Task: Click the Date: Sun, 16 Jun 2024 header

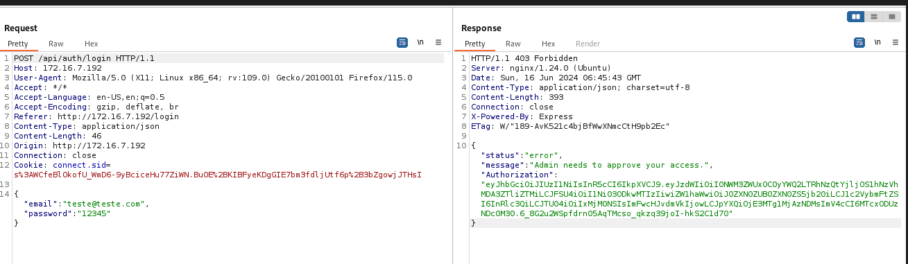Action: point(556,78)
